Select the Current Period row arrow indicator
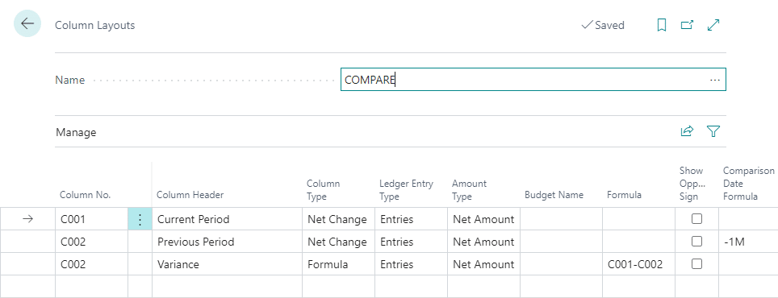 [27, 219]
